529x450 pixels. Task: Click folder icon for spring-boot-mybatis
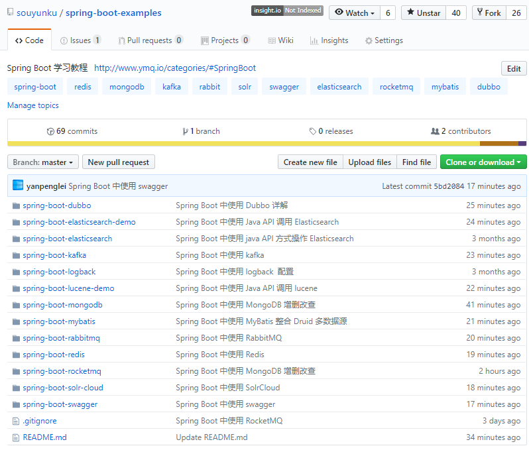coord(16,321)
